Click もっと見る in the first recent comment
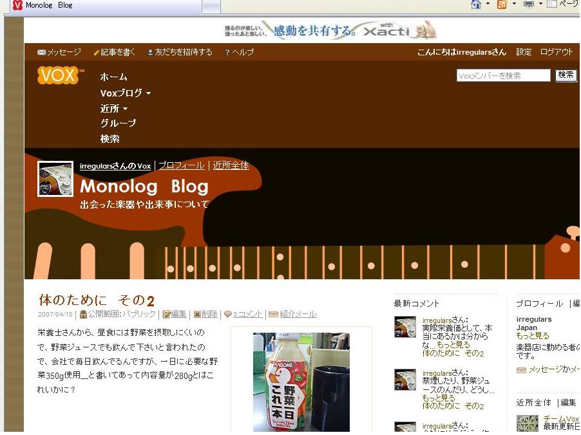 tap(453, 345)
